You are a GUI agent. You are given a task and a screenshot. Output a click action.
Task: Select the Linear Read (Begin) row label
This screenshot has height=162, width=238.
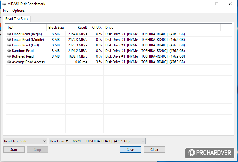[x=27, y=34]
